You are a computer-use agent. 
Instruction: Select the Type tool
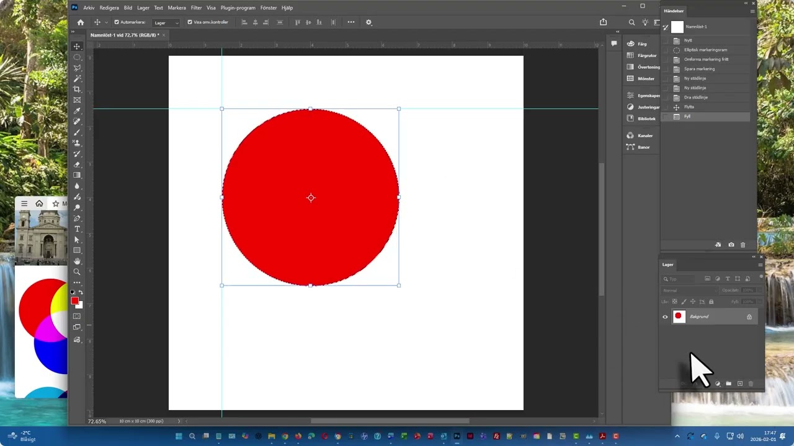[x=77, y=229]
